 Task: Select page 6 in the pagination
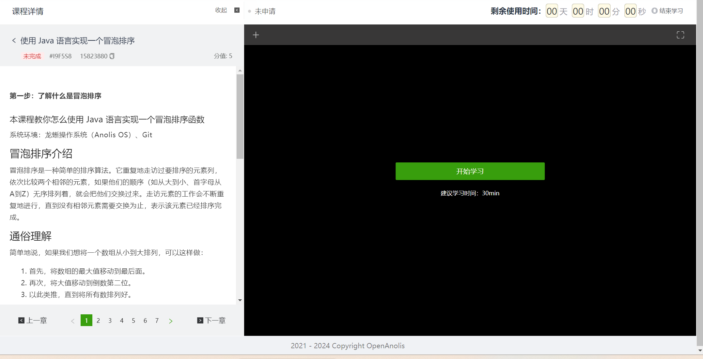[x=145, y=321]
